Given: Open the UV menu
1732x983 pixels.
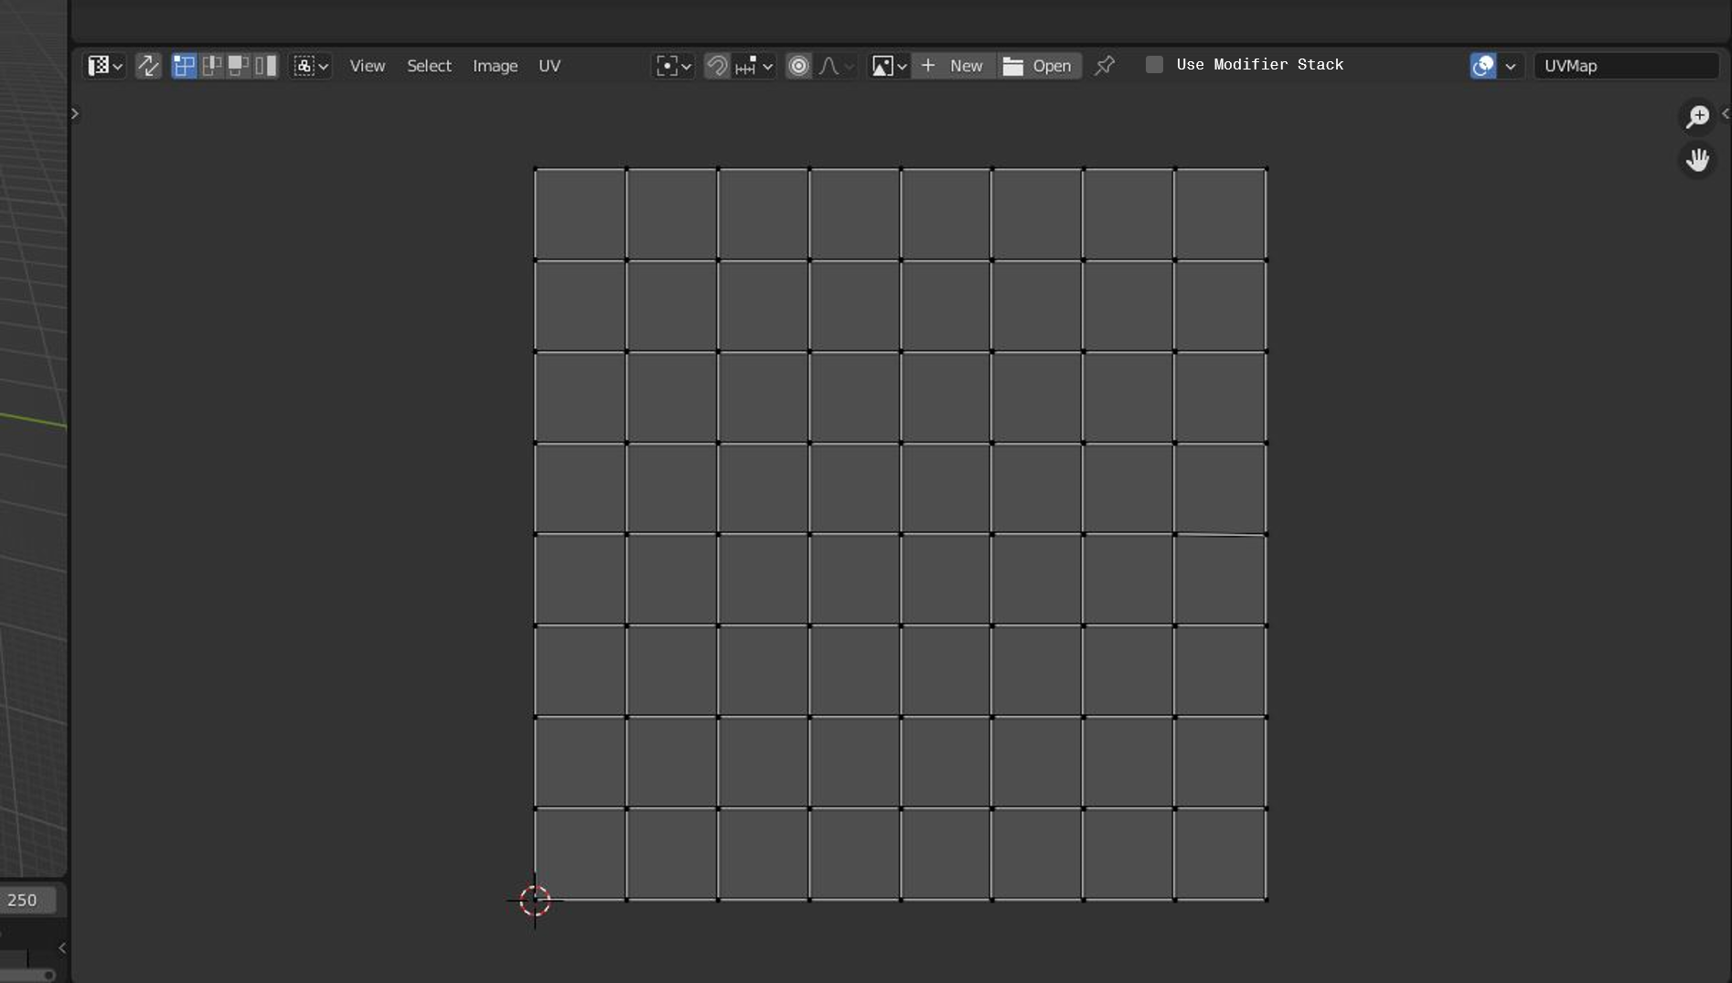Looking at the screenshot, I should (550, 66).
